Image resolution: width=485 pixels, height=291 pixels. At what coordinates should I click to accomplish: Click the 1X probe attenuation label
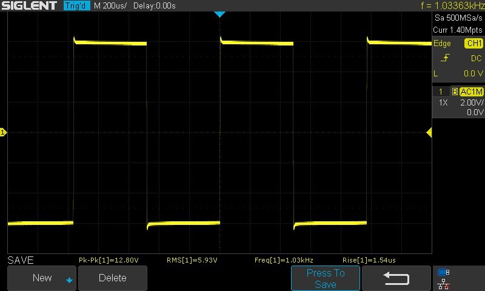click(x=443, y=102)
